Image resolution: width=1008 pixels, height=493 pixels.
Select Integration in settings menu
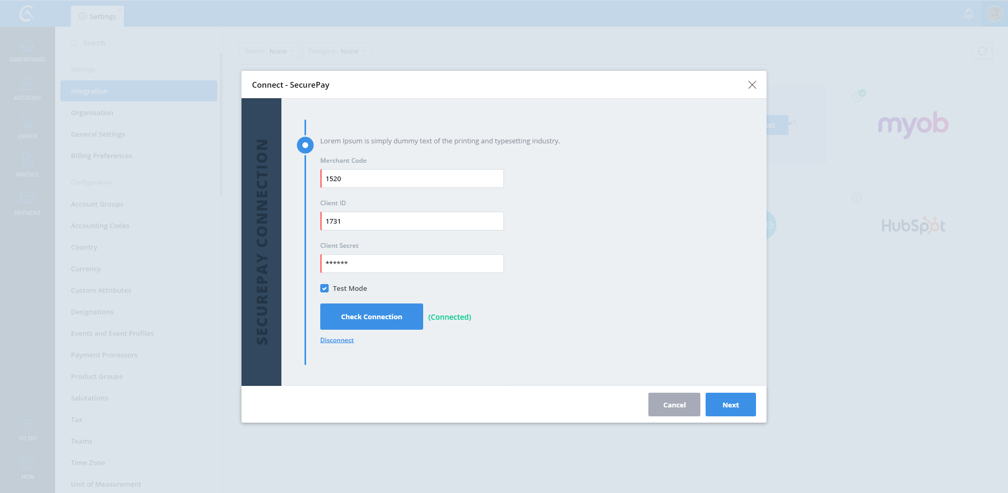tap(139, 91)
